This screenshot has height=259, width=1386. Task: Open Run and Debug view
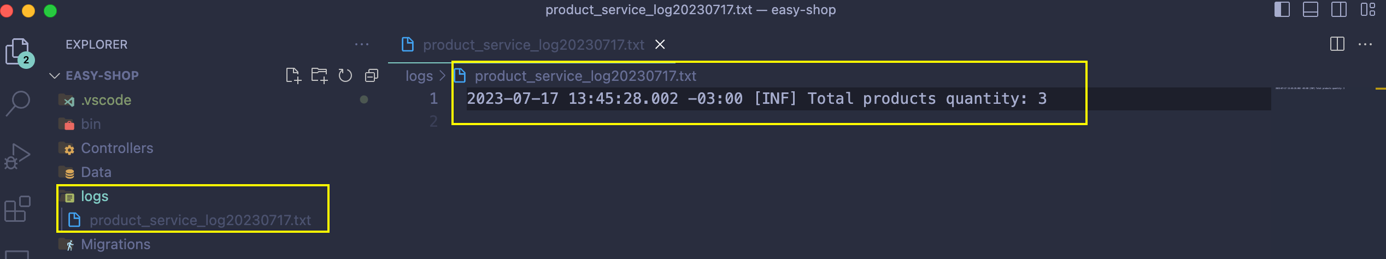17,156
